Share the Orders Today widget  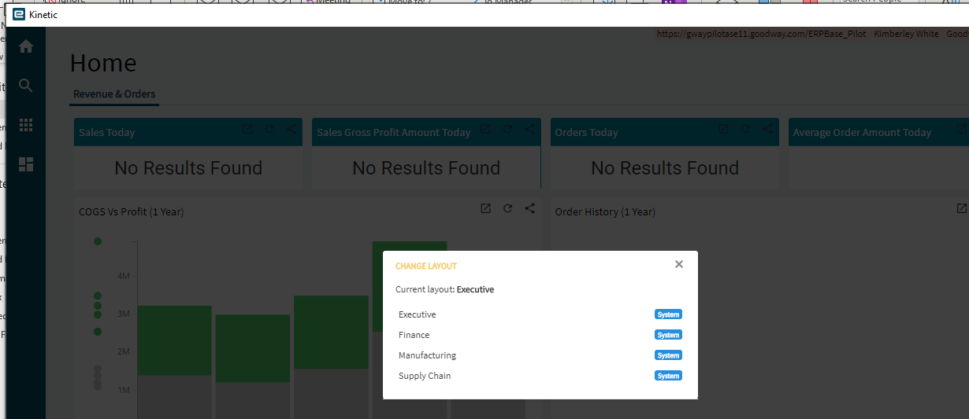coord(767,129)
